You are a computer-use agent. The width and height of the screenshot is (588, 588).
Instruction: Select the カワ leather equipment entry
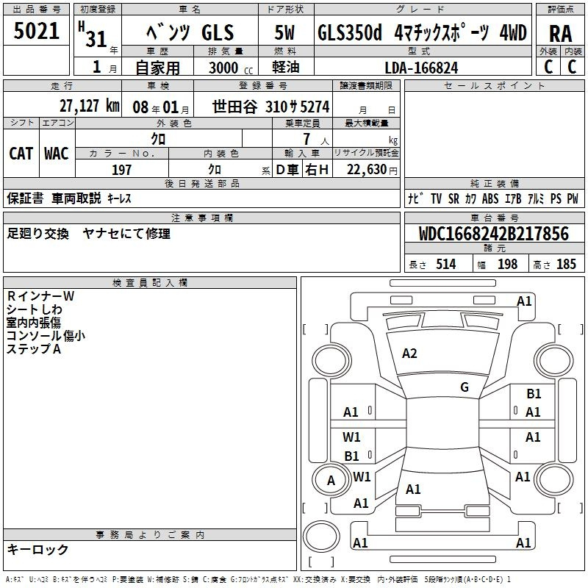(470, 198)
